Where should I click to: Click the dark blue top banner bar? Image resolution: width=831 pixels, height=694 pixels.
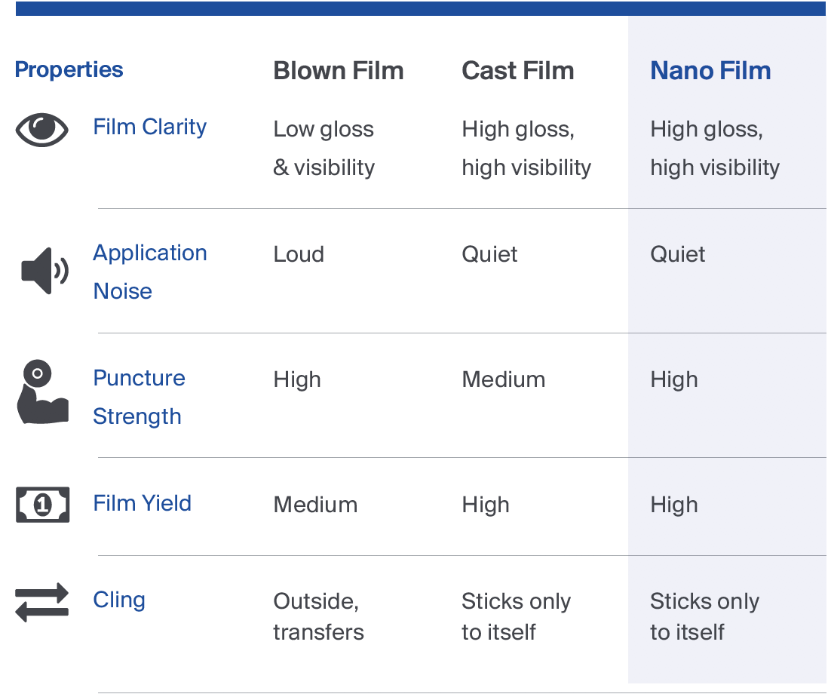(421, 8)
